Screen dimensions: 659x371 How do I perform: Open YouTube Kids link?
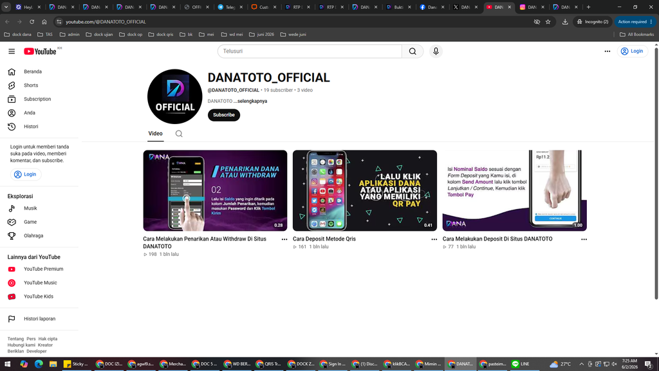click(x=39, y=296)
